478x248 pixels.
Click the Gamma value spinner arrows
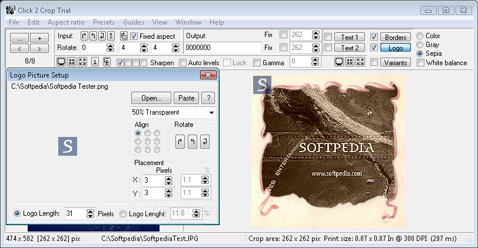(x=315, y=62)
